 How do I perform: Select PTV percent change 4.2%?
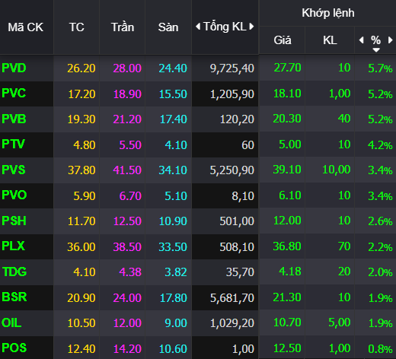(380, 145)
